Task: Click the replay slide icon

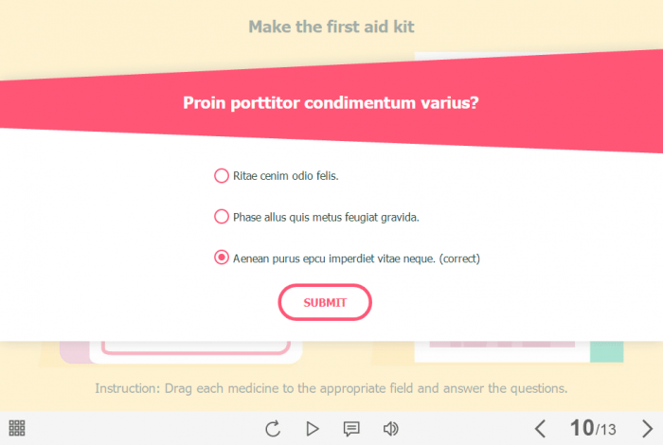Action: click(x=273, y=429)
